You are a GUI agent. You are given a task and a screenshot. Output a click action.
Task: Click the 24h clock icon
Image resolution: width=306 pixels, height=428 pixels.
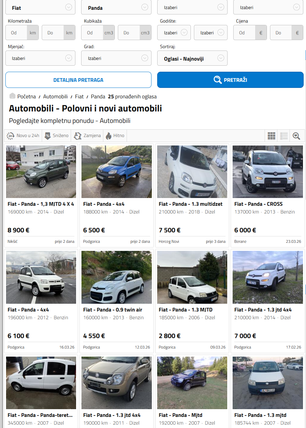(x=10, y=136)
